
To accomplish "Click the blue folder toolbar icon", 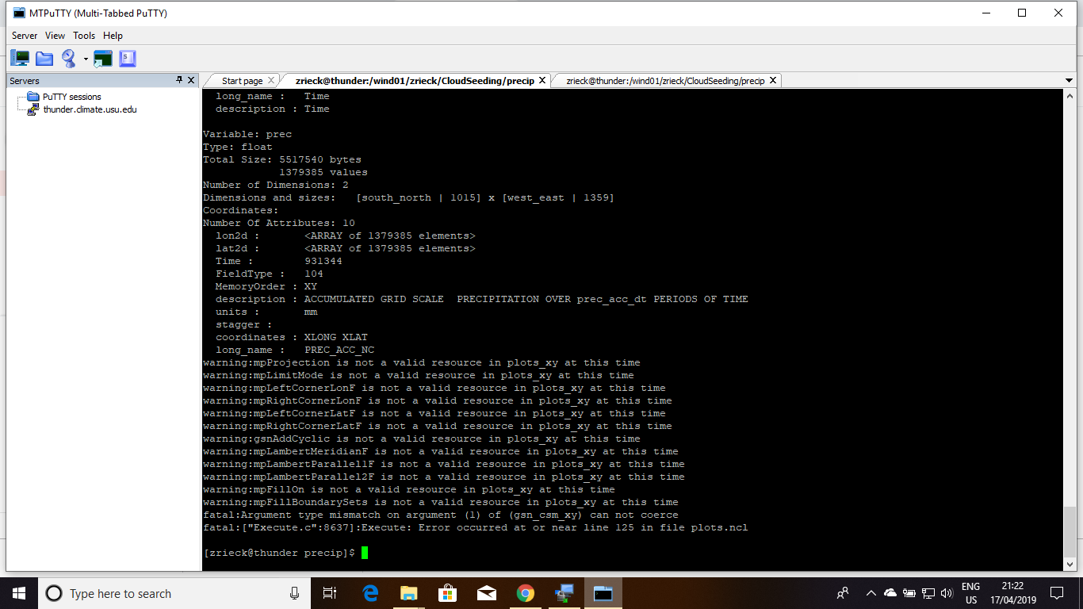I will tap(44, 58).
